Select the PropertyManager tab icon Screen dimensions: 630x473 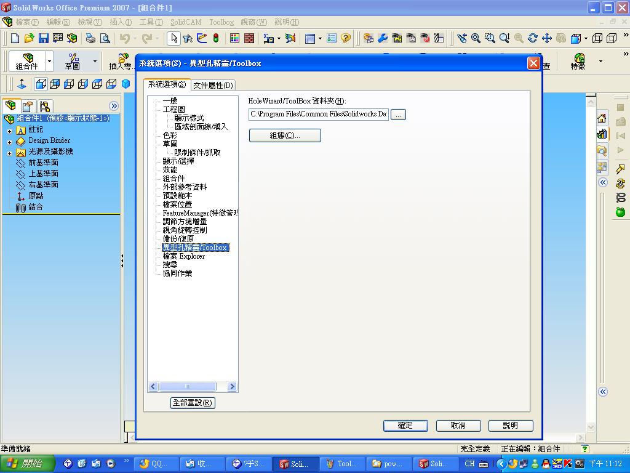28,106
